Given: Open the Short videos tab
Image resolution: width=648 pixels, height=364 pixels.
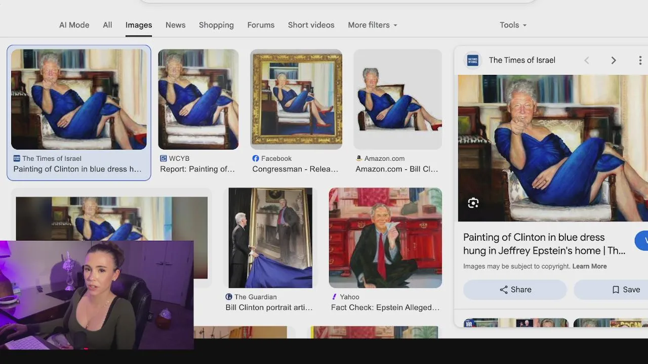Looking at the screenshot, I should click(311, 25).
